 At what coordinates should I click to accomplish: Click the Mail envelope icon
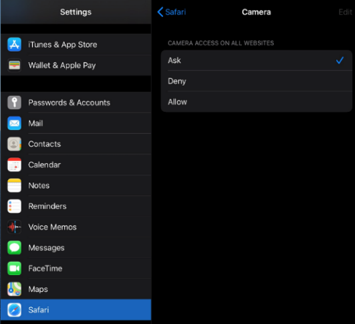pos(15,123)
